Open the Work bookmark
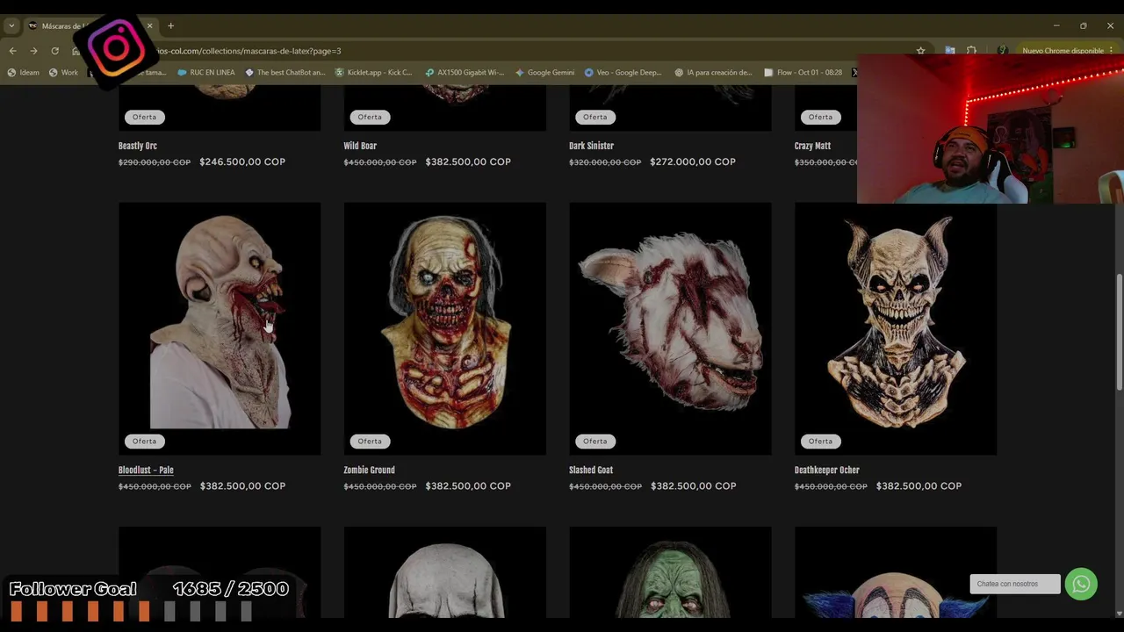The image size is (1124, 632). click(x=63, y=73)
